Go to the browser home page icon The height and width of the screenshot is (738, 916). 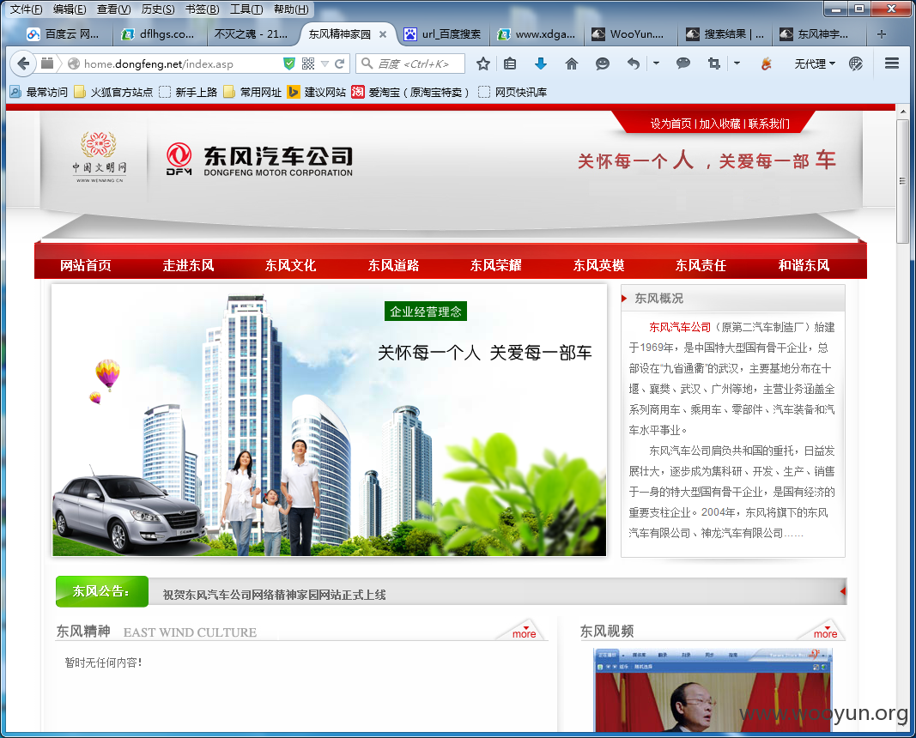click(572, 64)
